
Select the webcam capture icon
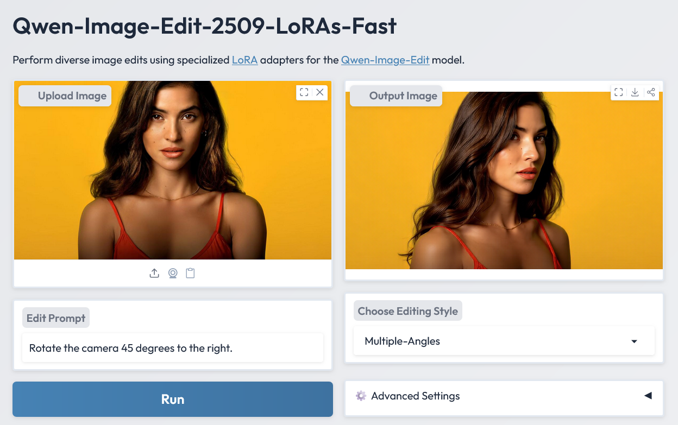pyautogui.click(x=173, y=273)
